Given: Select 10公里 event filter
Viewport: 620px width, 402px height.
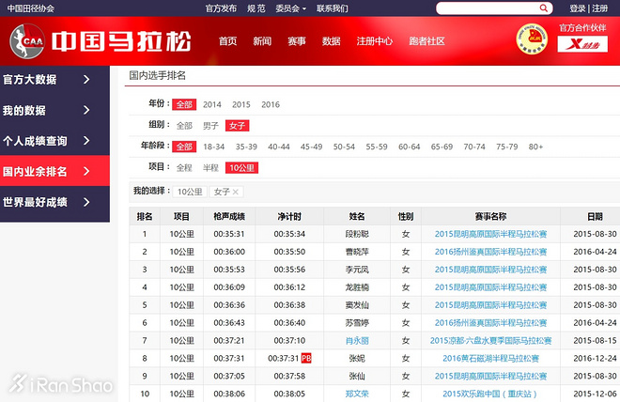Looking at the screenshot, I should (x=242, y=168).
